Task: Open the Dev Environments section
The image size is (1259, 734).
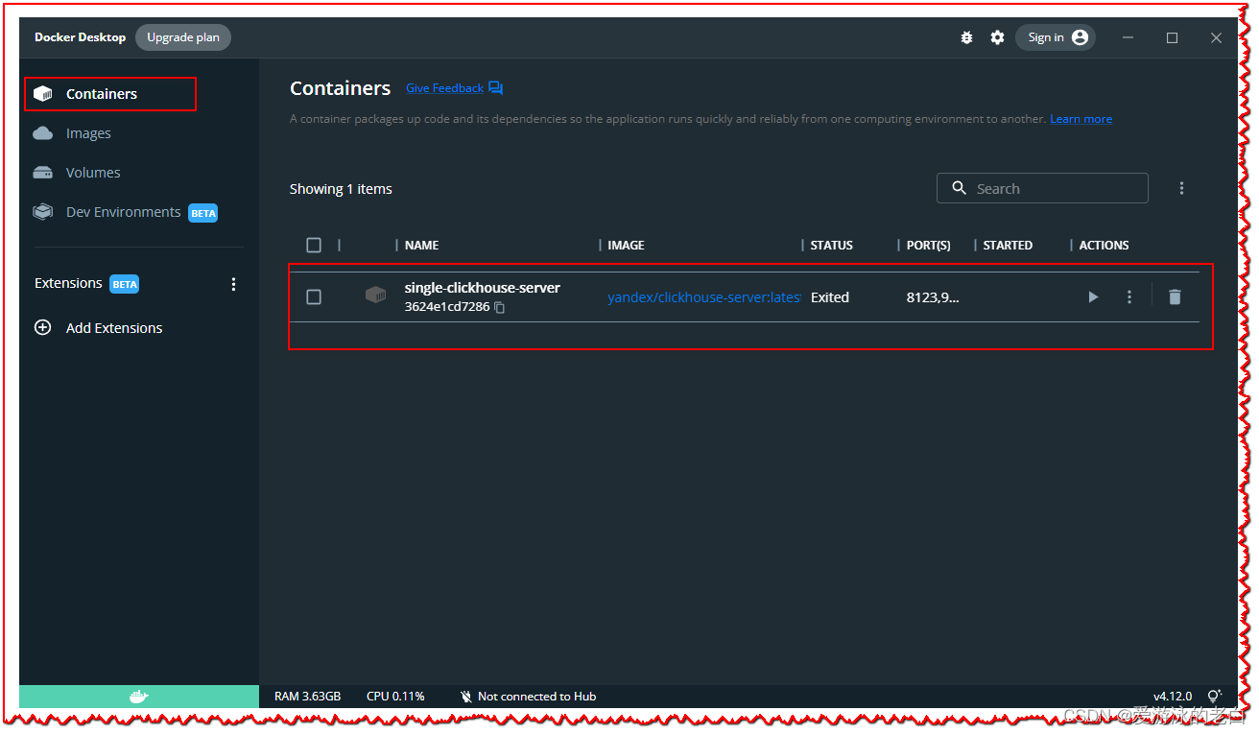Action: point(123,212)
